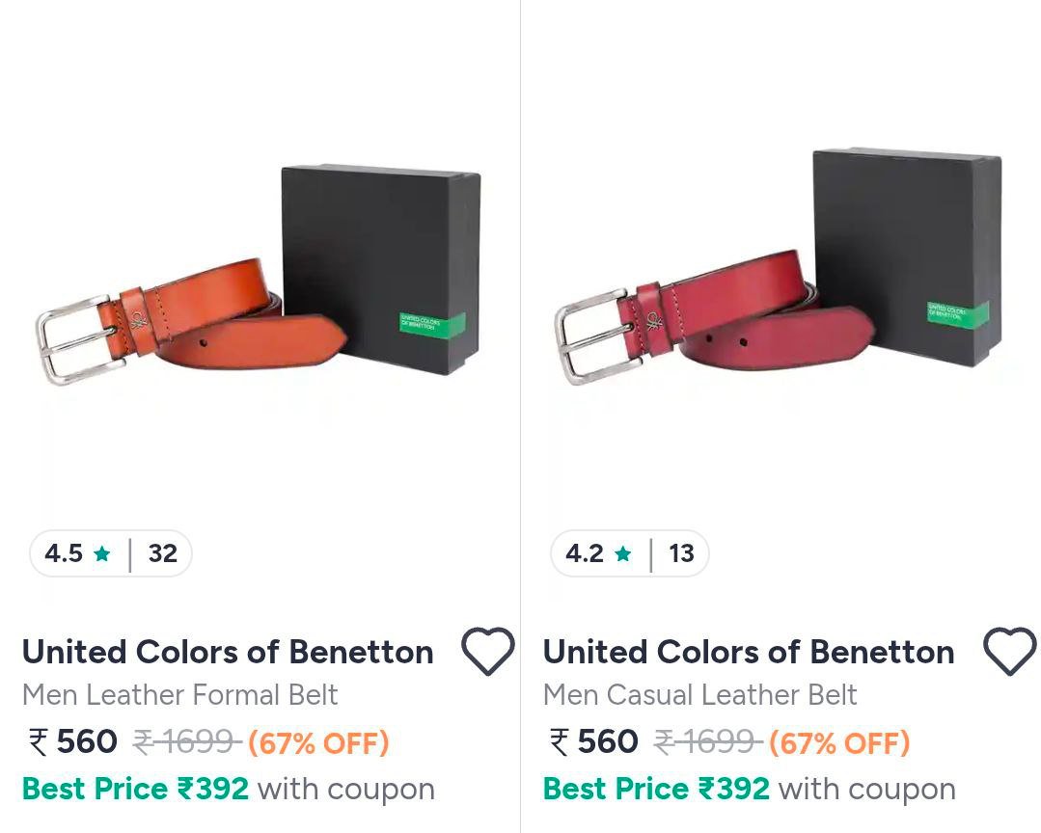Tap the heart outline on the left product card
Screen dimensions: 1041x833
[488, 652]
